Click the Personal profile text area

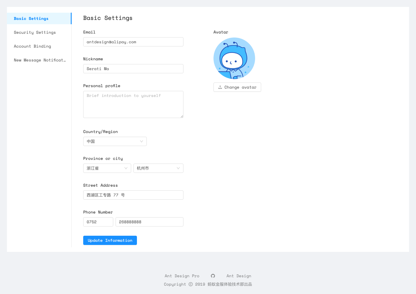(133, 104)
